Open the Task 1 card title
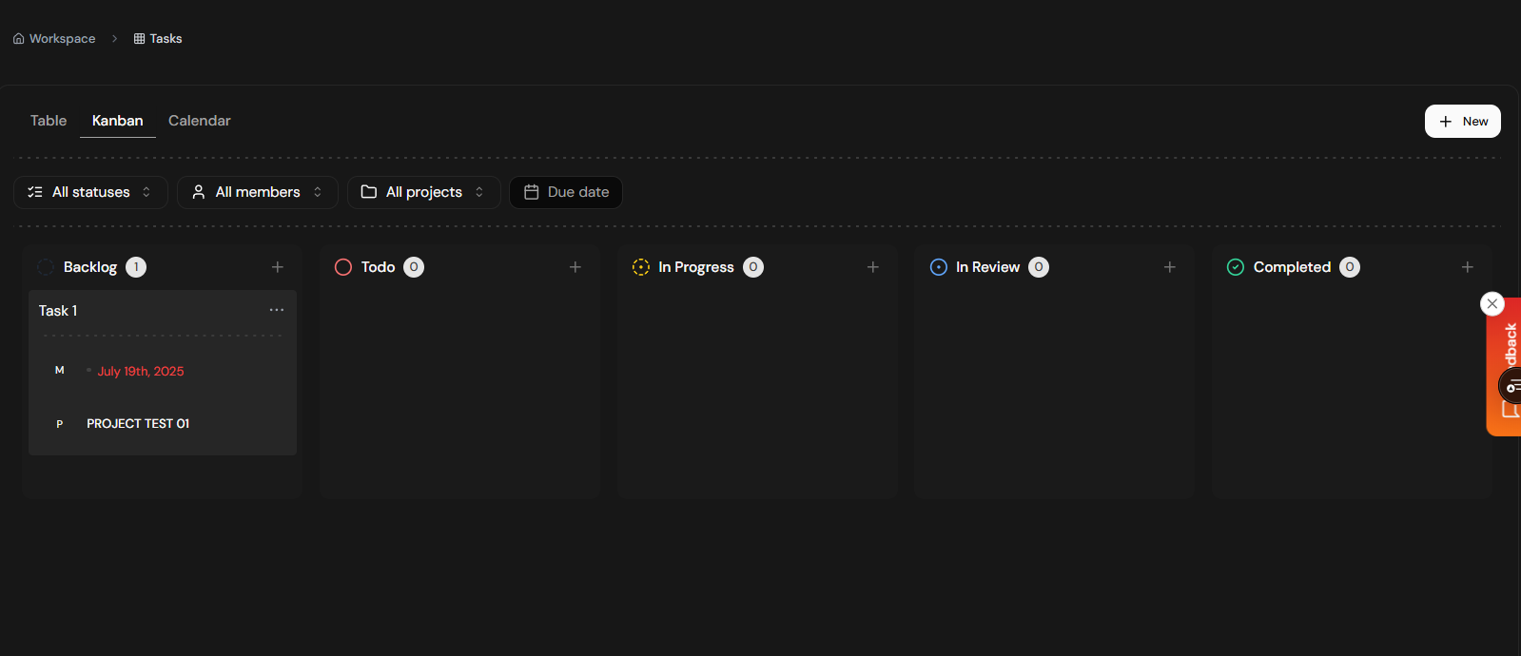 (58, 311)
